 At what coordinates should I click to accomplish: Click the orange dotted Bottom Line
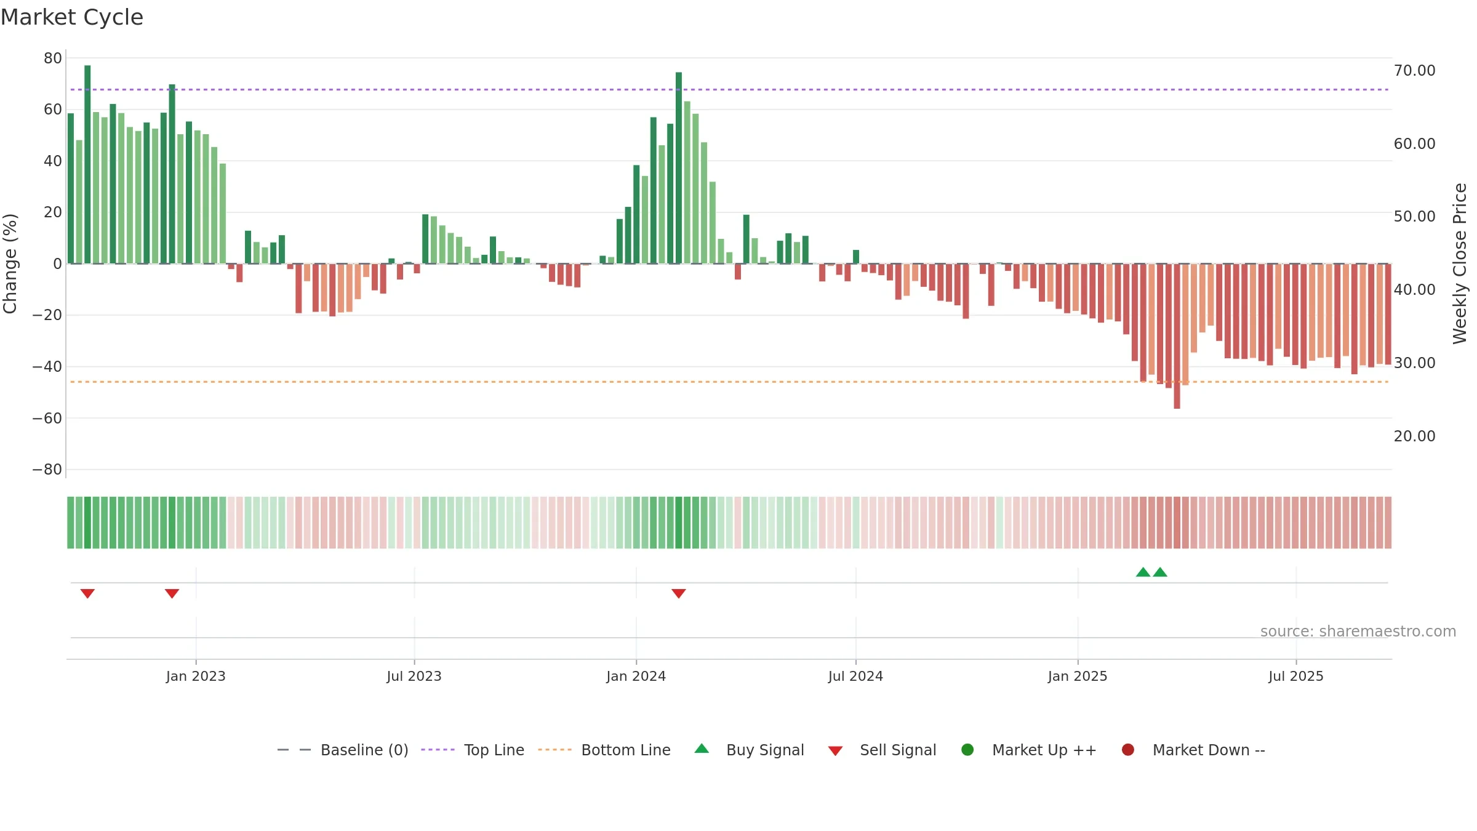click(729, 382)
